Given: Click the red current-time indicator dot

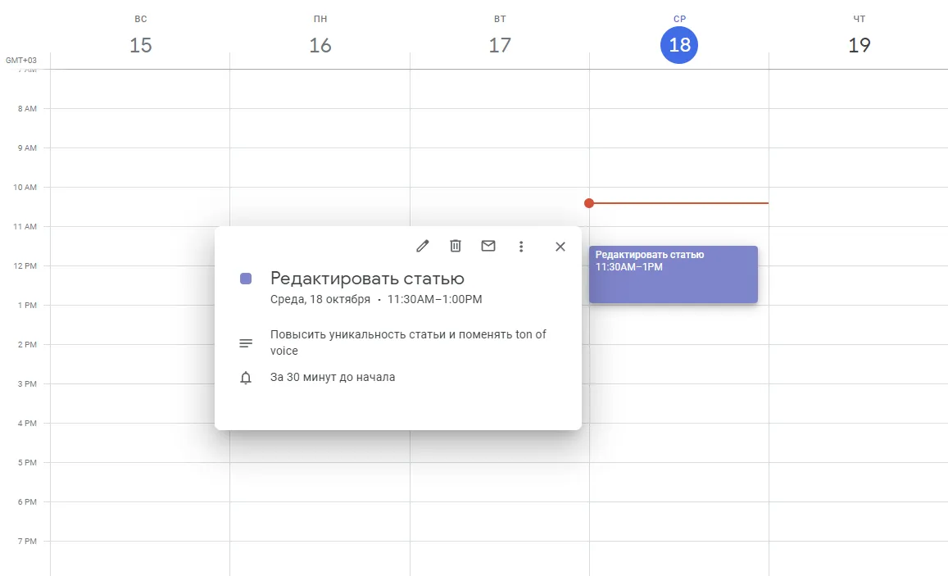Looking at the screenshot, I should click(x=589, y=202).
